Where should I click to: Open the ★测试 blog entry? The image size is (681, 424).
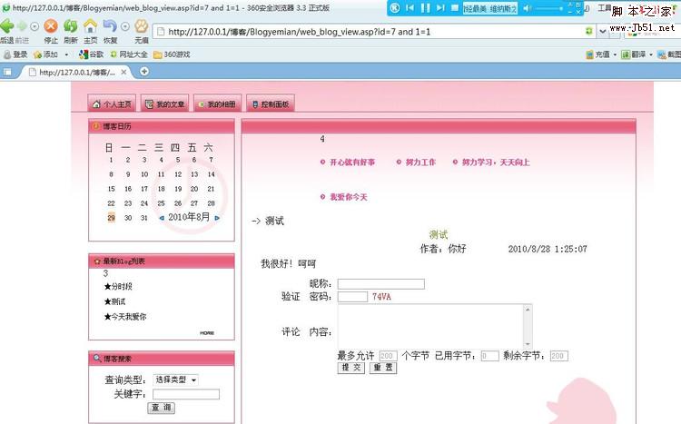[x=114, y=301]
